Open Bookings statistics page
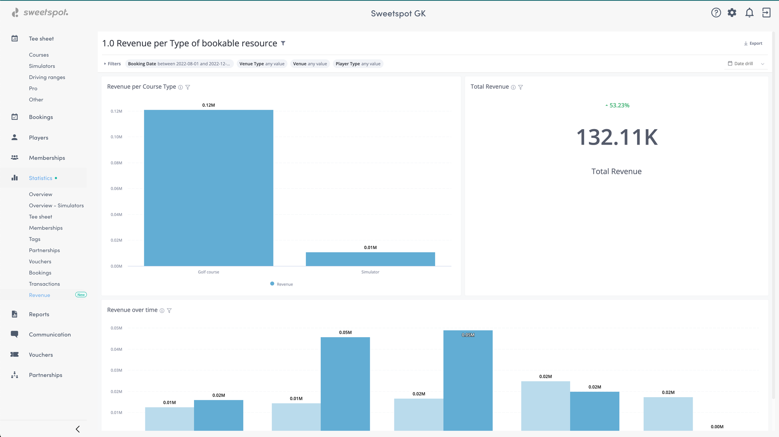779x437 pixels. 40,273
